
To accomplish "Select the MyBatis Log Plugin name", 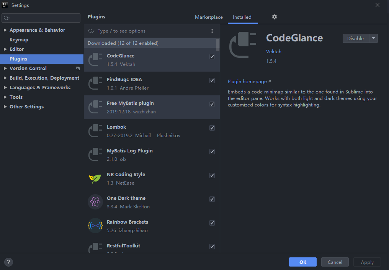I will 130,151.
